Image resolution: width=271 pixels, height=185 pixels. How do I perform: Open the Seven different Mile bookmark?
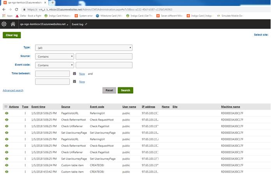click(170, 16)
